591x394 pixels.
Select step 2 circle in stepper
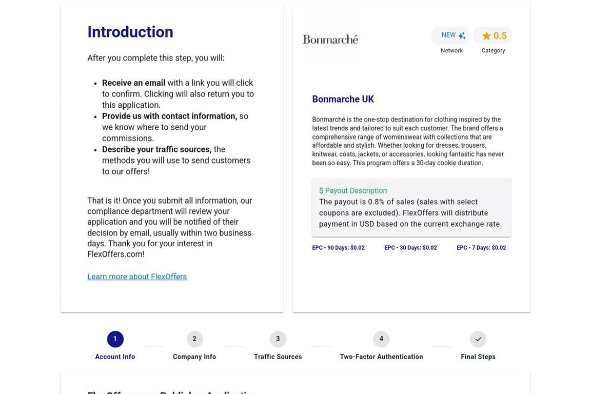194,339
